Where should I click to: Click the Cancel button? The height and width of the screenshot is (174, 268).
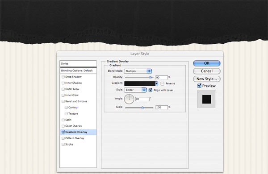tap(207, 71)
